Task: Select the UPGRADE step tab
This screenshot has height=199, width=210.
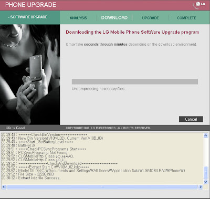Action: (150, 18)
